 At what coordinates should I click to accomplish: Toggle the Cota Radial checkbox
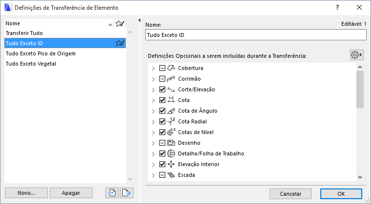point(163,121)
